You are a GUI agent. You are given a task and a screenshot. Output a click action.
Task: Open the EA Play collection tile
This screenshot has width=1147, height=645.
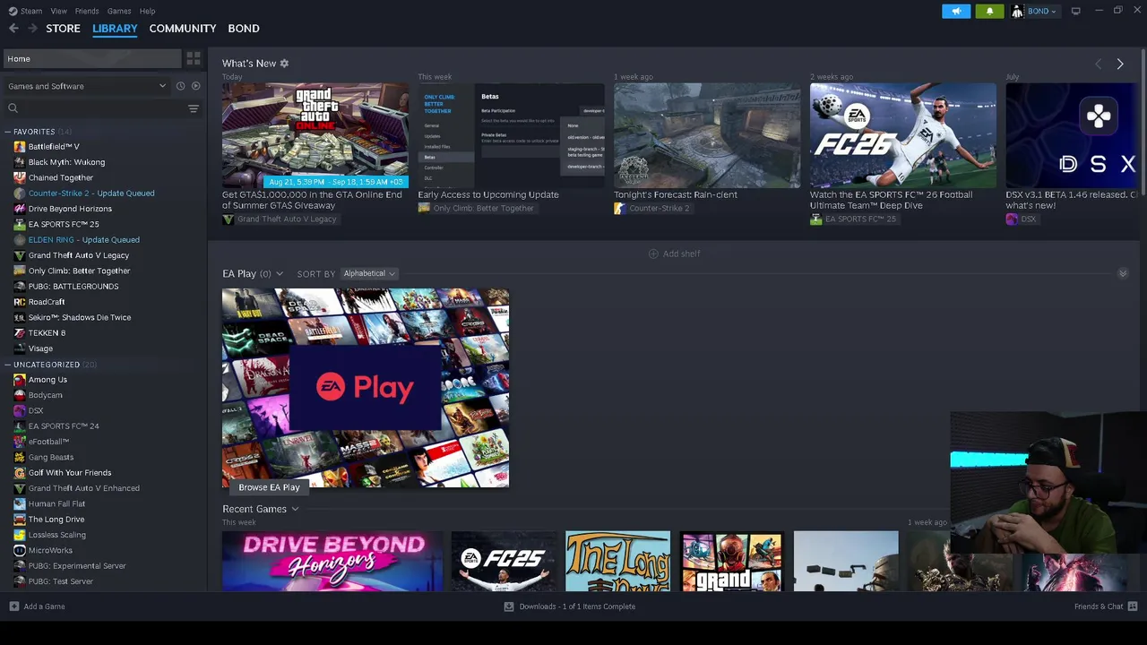(x=366, y=388)
